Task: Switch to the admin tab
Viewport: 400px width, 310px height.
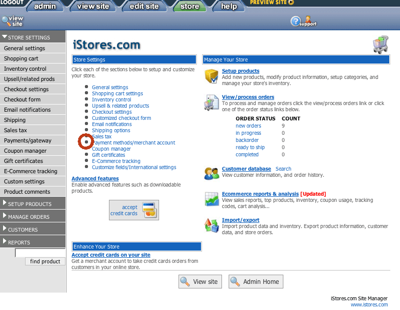Action: coord(45,6)
